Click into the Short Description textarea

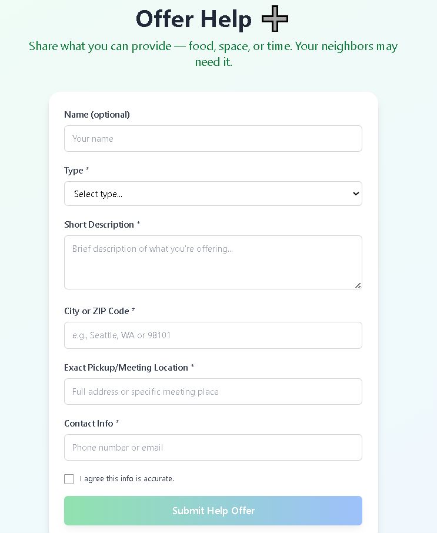click(x=213, y=262)
